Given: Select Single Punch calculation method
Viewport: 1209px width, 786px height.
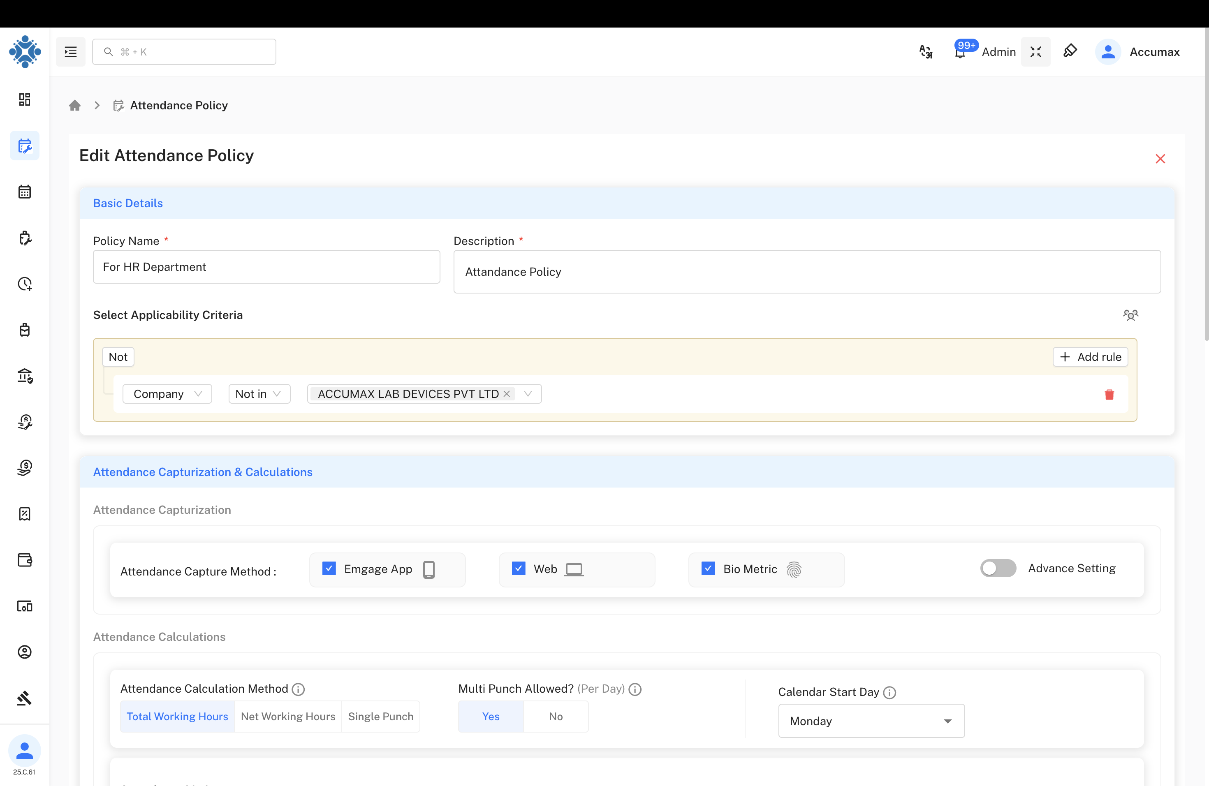Looking at the screenshot, I should 381,717.
